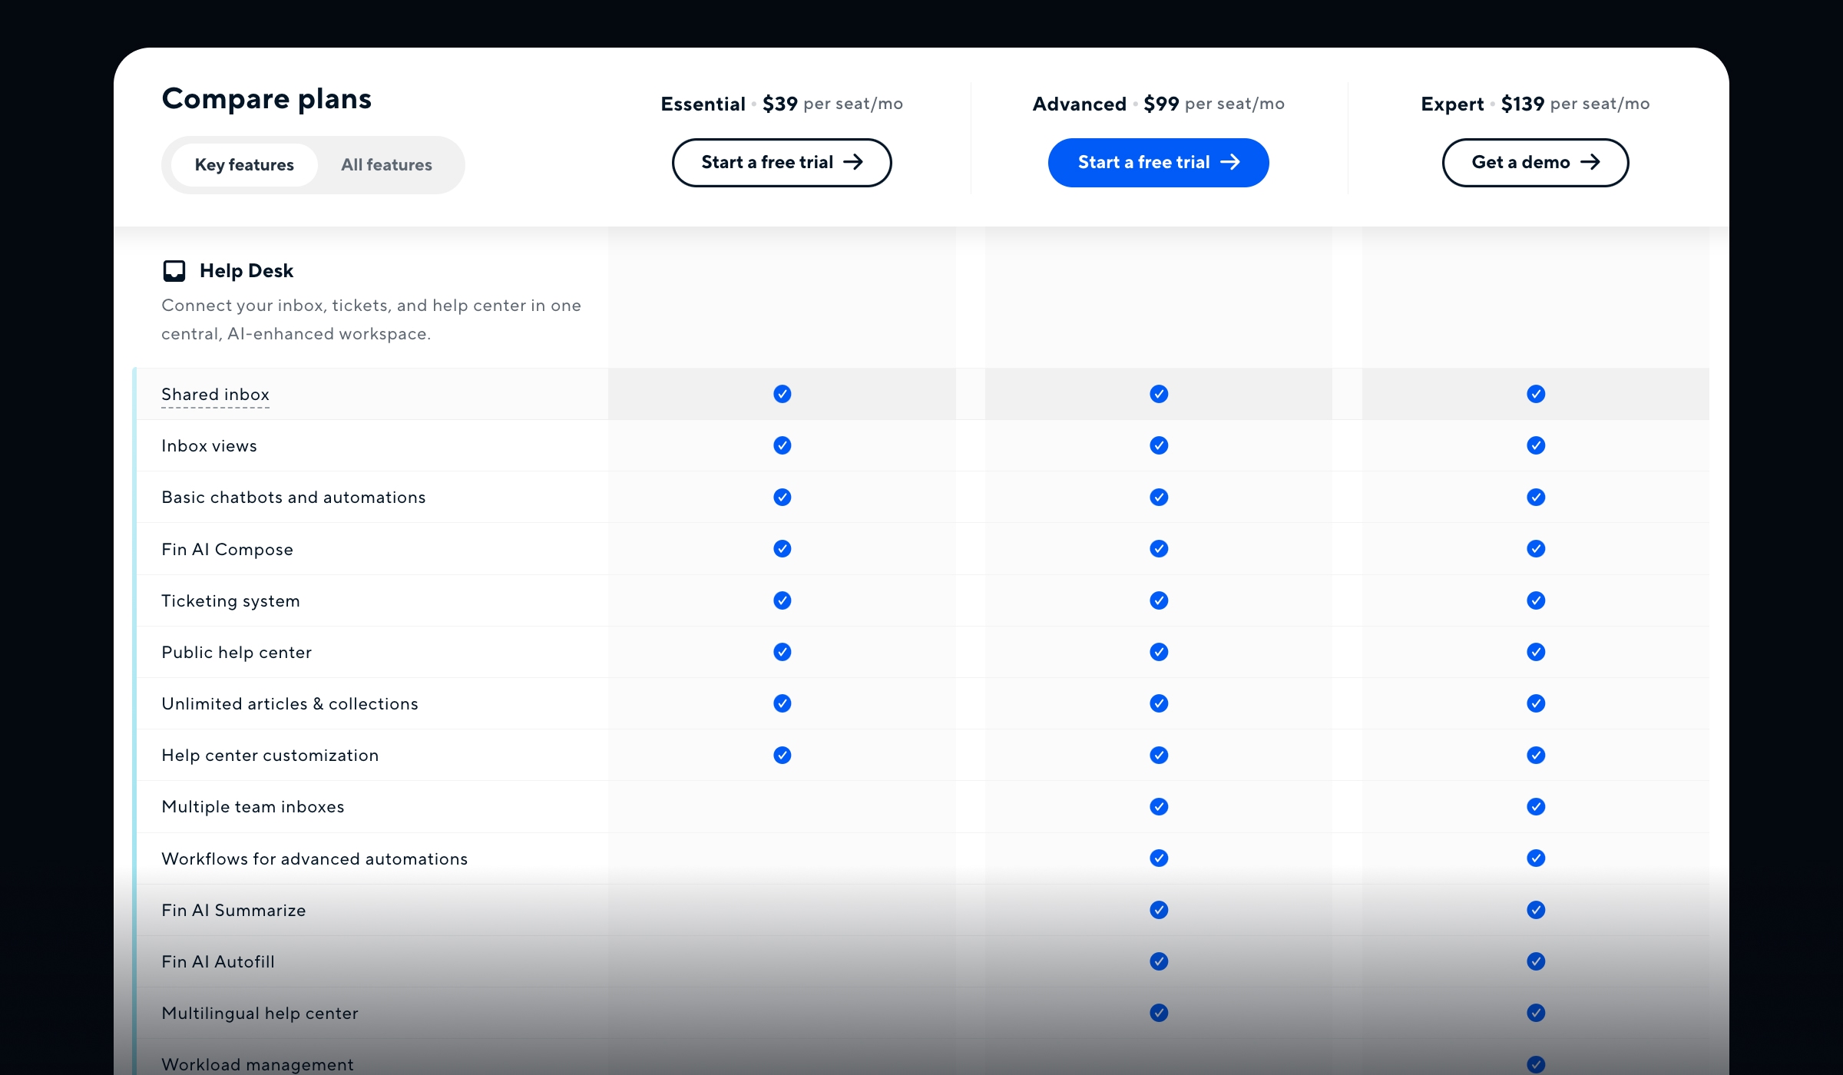The height and width of the screenshot is (1075, 1843).
Task: Click the Fin AI Summarize checkmark under Advanced
Action: point(1158,910)
